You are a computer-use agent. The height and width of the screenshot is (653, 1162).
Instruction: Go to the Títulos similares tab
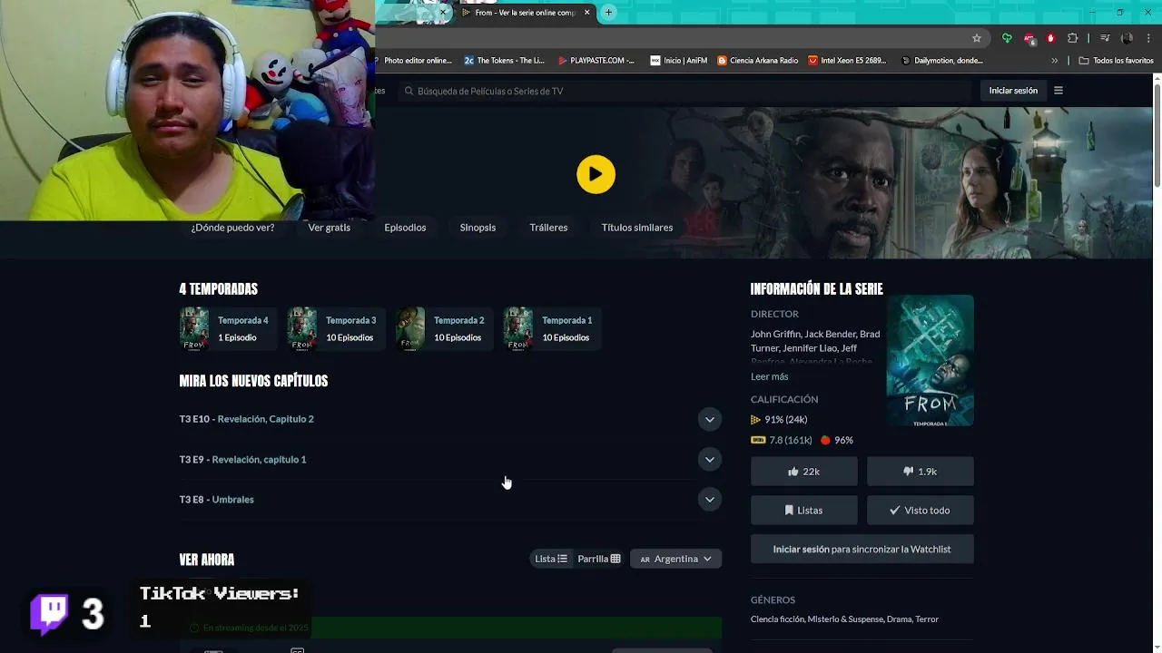pos(637,228)
